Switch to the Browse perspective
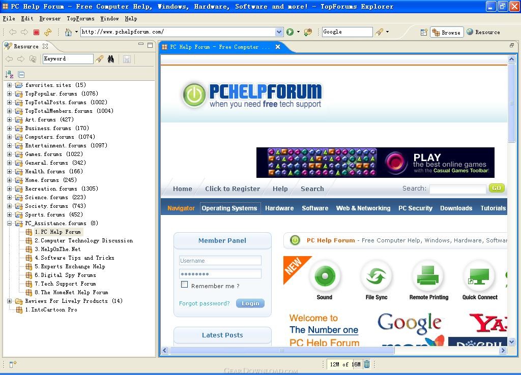Viewport: 521px width, 375px height. click(x=447, y=32)
